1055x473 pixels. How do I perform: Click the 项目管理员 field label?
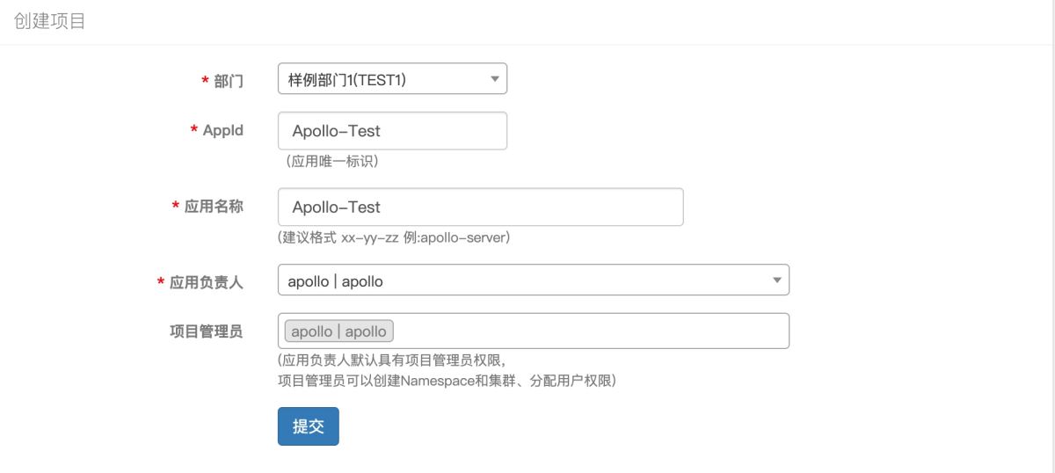pyautogui.click(x=207, y=331)
